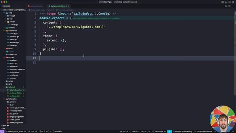This screenshot has height=133, width=236.
Task: Toggle the primary sidebar layout icon
Action: point(222,2)
